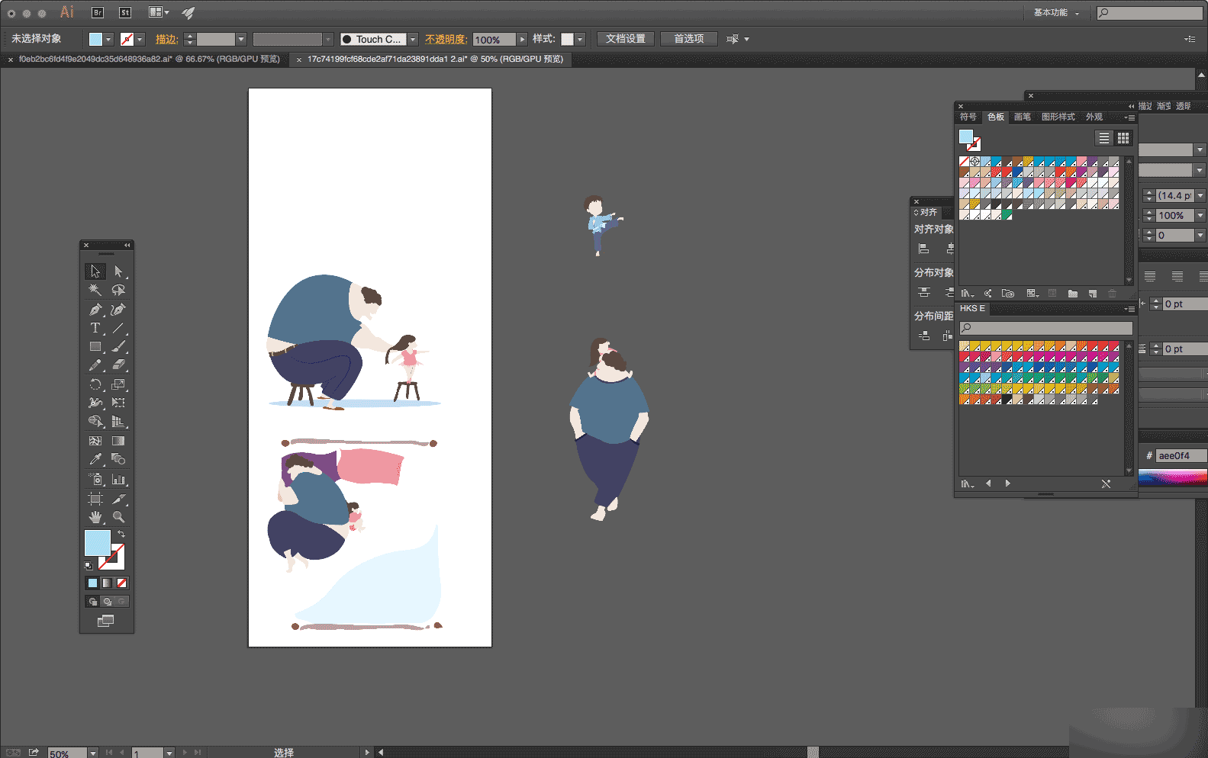Select the Zoom magnifier tool

[x=118, y=517]
